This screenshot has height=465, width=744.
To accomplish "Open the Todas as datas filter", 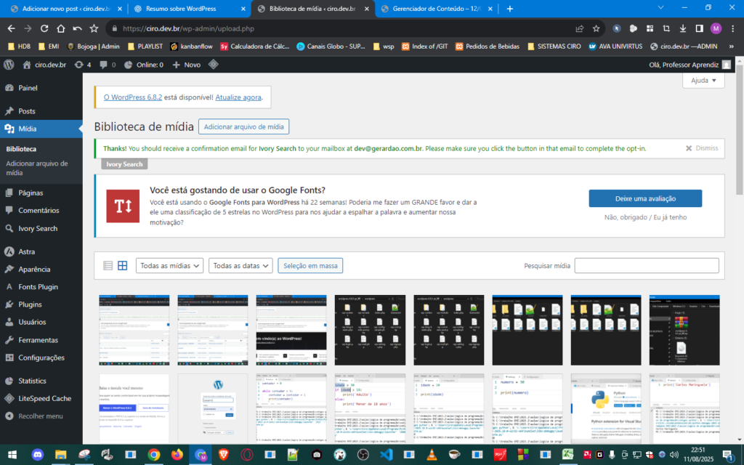I will (x=240, y=266).
